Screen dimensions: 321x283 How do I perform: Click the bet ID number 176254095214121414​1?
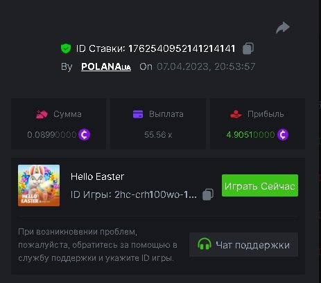pyautogui.click(x=182, y=48)
